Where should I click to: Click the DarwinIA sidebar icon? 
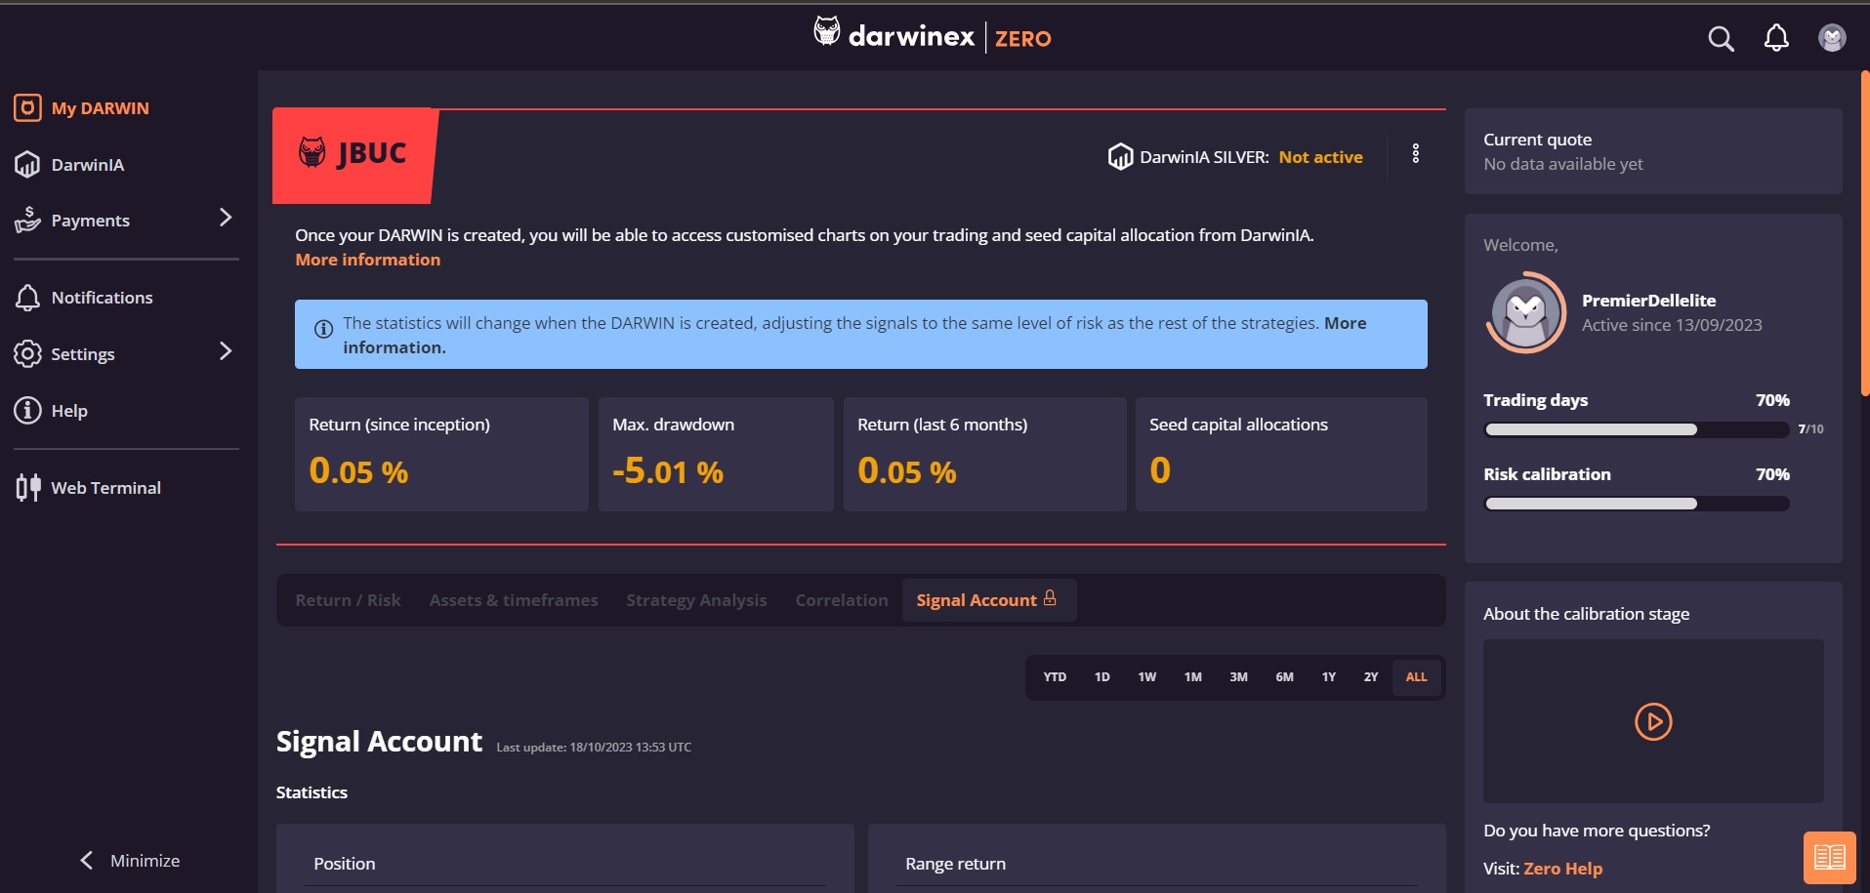27,165
